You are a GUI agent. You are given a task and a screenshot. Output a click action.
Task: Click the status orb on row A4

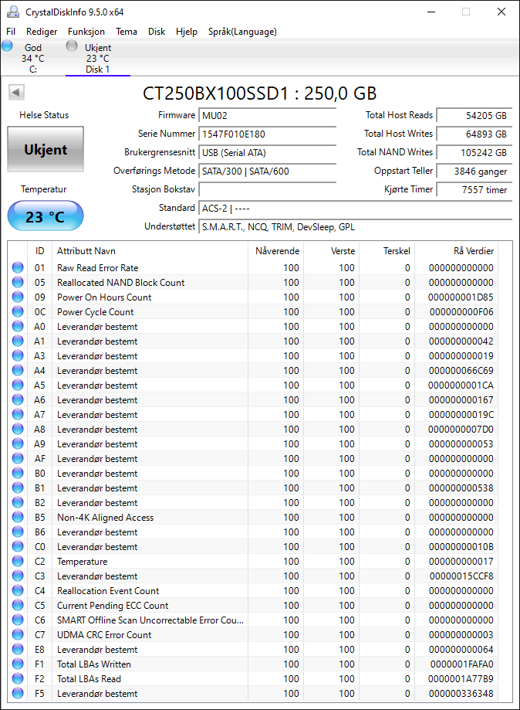(18, 370)
